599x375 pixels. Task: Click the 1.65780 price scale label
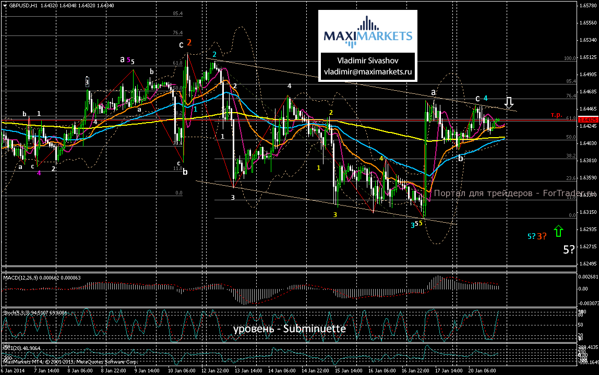click(587, 6)
